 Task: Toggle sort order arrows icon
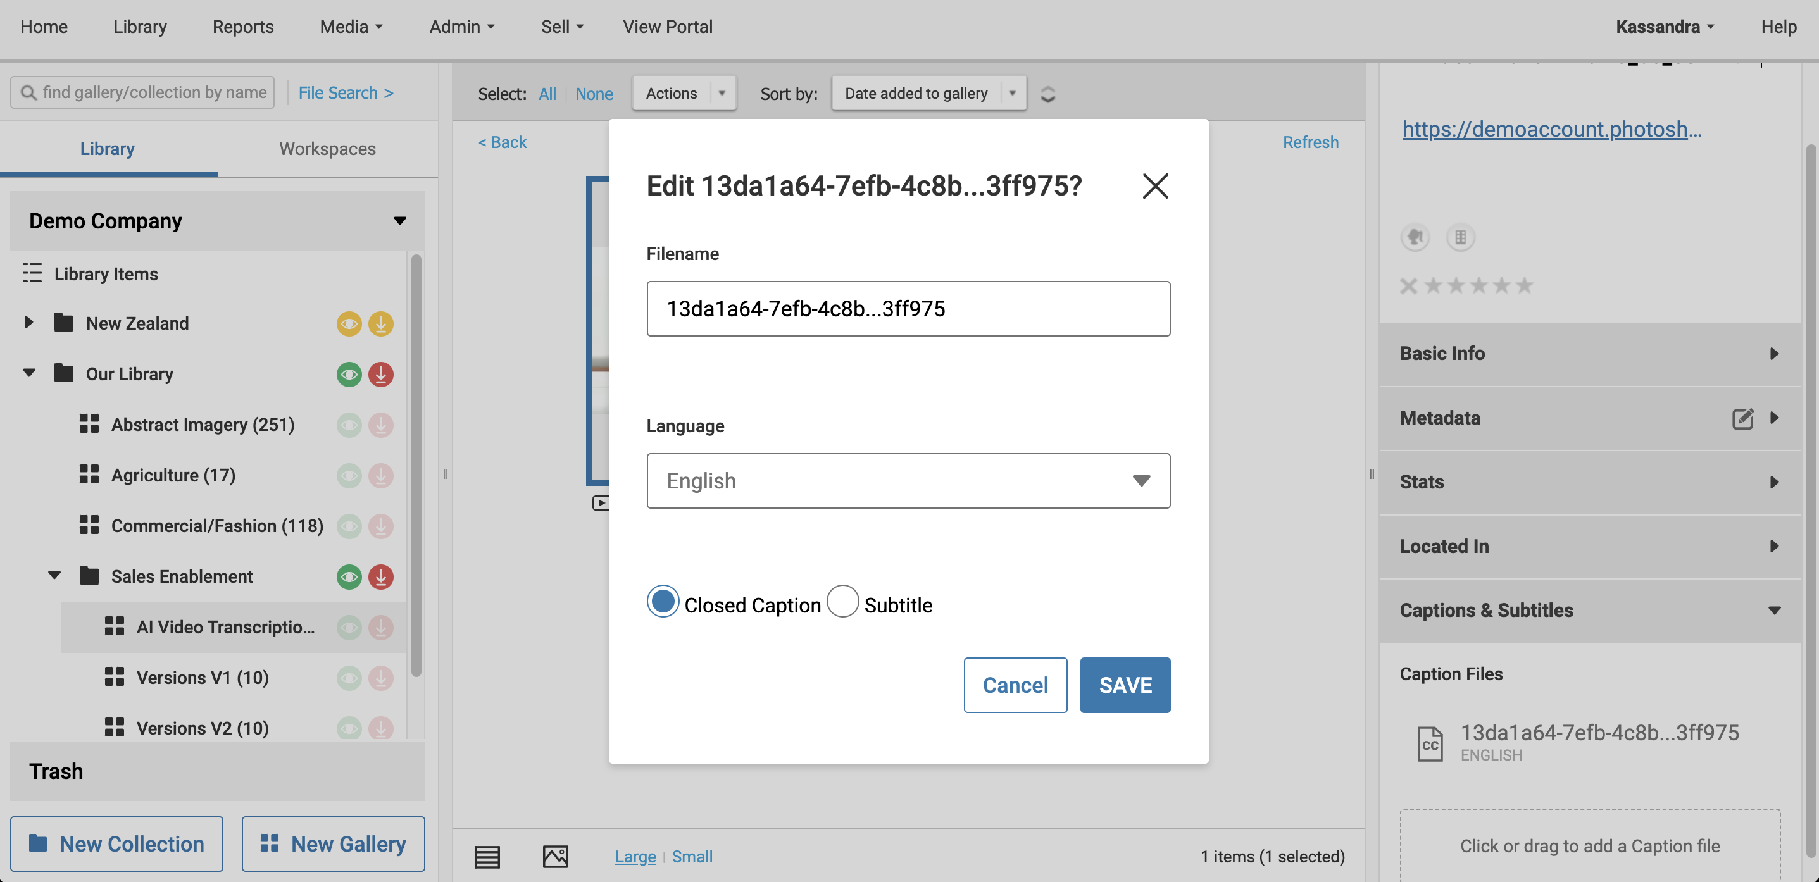pyautogui.click(x=1048, y=94)
